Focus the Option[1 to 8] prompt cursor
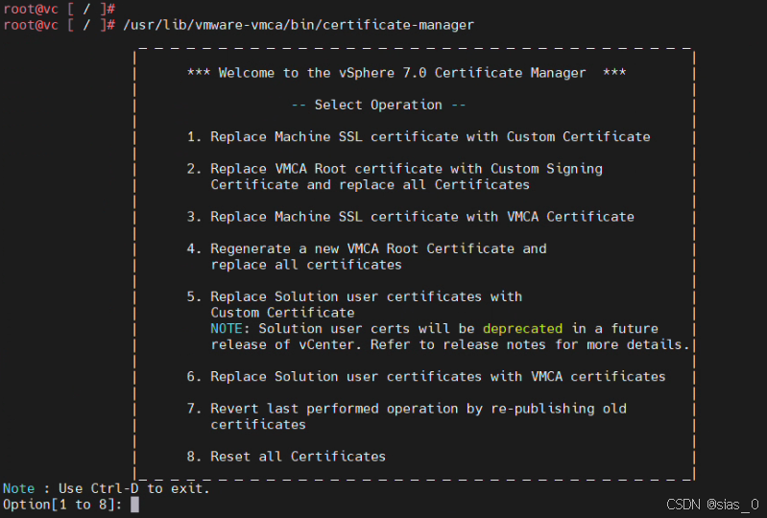 135,505
